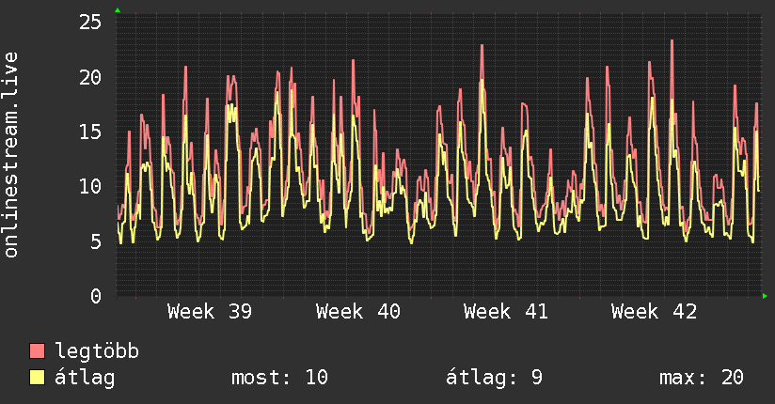Click the yellow átlag legend color swatch
Screen dimensions: 775x404
pyautogui.click(x=37, y=378)
